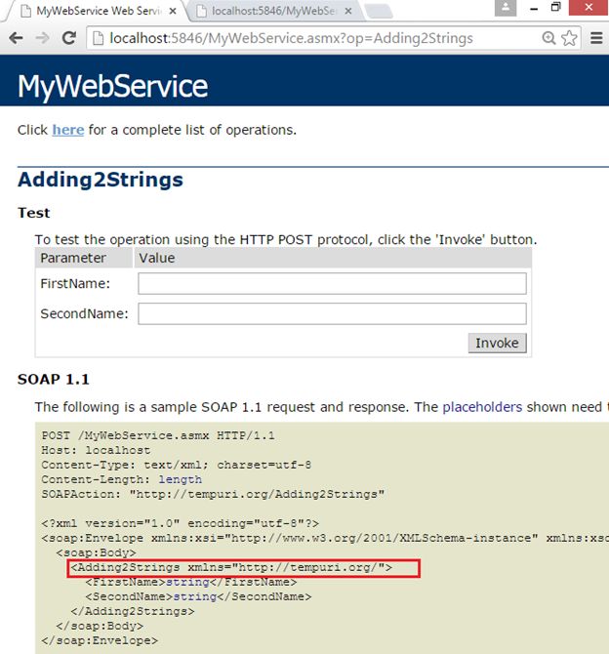Click the MyWebService header title
Image resolution: width=609 pixels, height=654 pixels.
pos(112,86)
